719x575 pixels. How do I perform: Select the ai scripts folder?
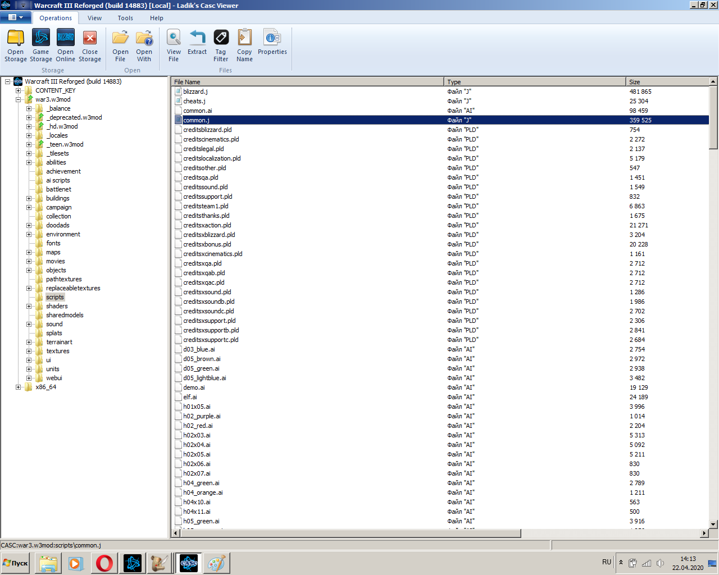point(58,180)
